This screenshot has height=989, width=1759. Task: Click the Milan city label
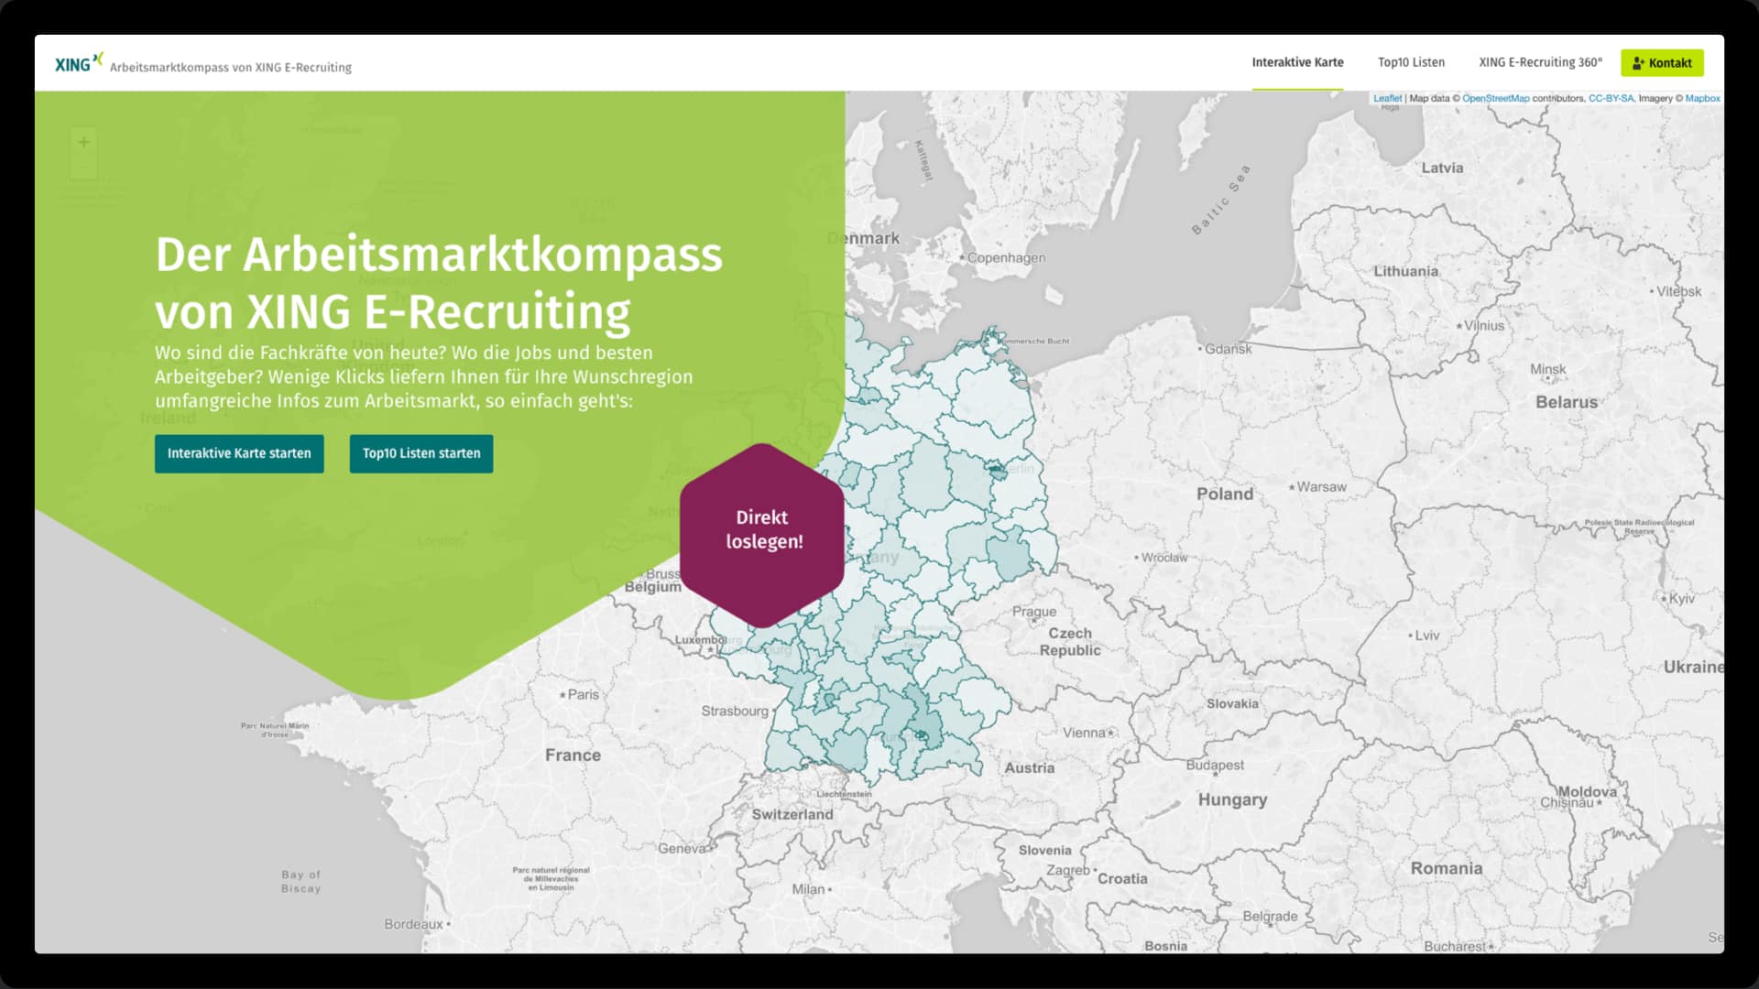(x=808, y=888)
